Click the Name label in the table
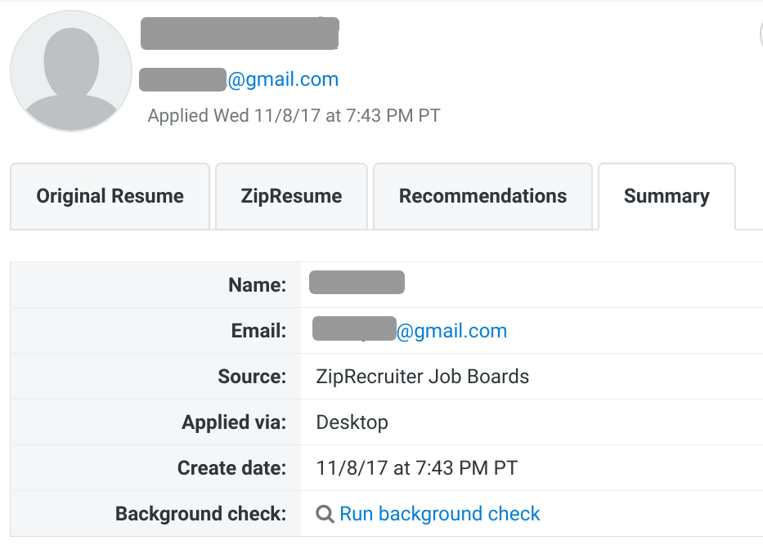This screenshot has width=763, height=558. [x=258, y=284]
